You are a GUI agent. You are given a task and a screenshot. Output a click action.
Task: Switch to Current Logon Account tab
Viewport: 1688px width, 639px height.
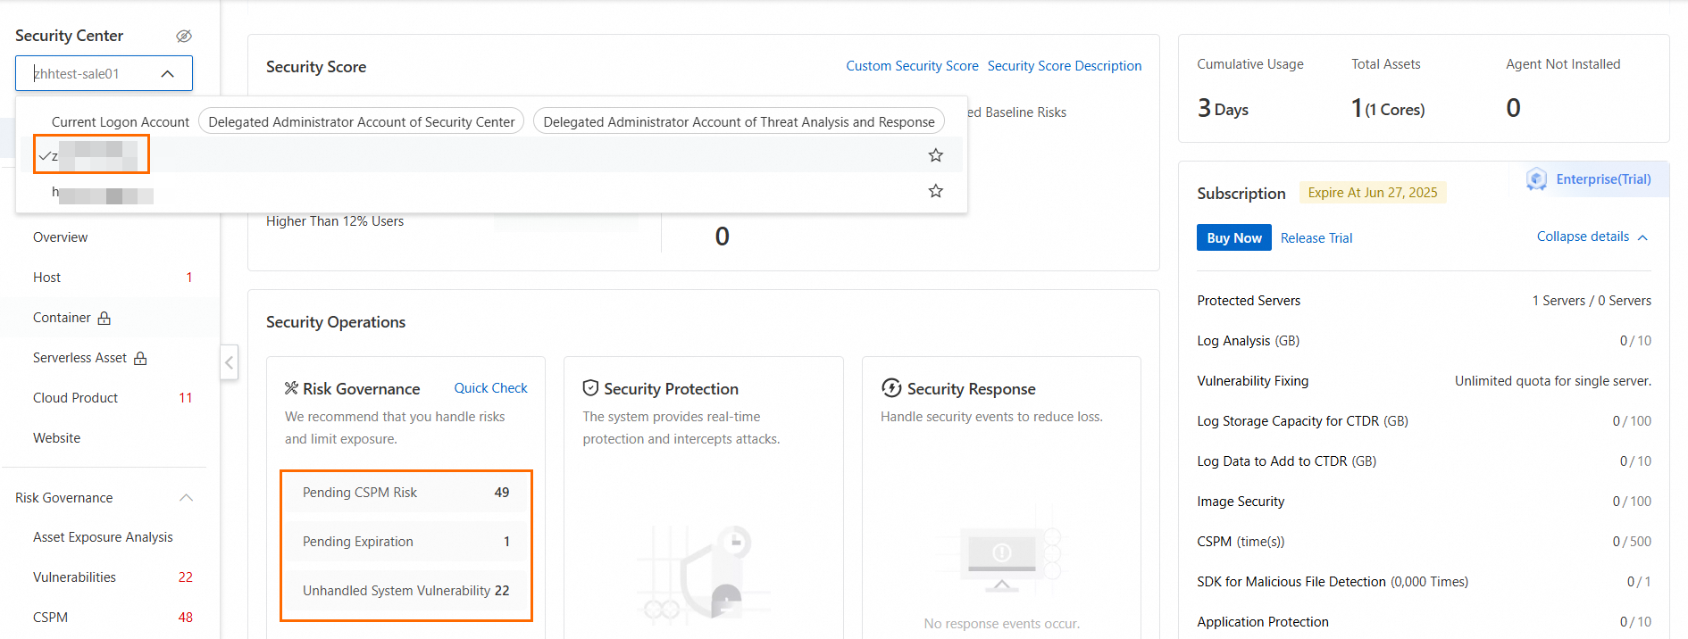121,122
